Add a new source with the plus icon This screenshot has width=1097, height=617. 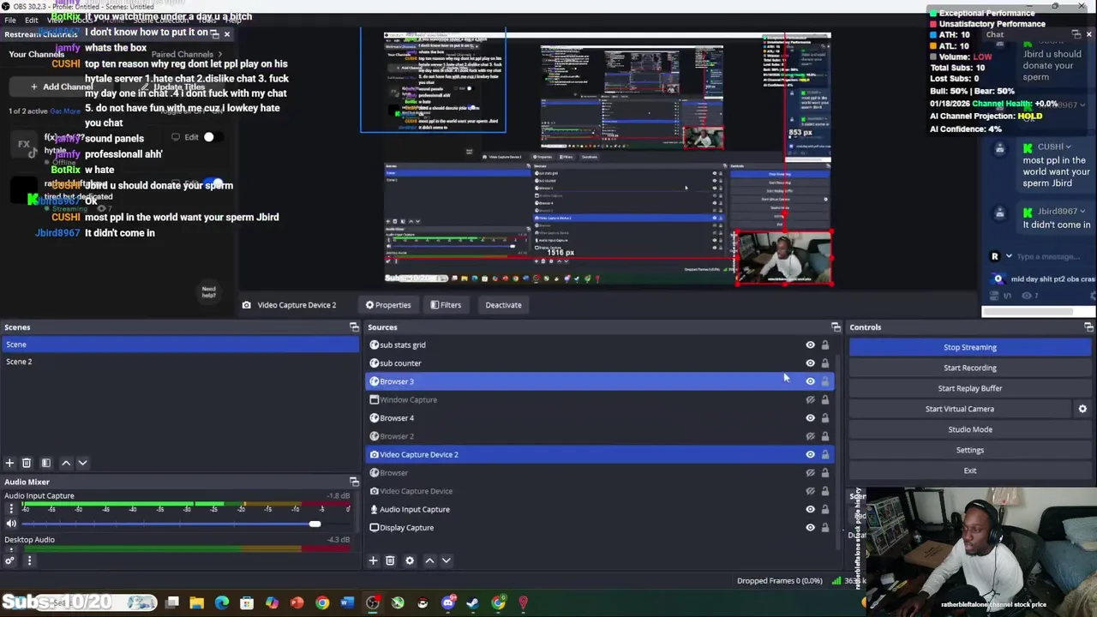coord(373,560)
